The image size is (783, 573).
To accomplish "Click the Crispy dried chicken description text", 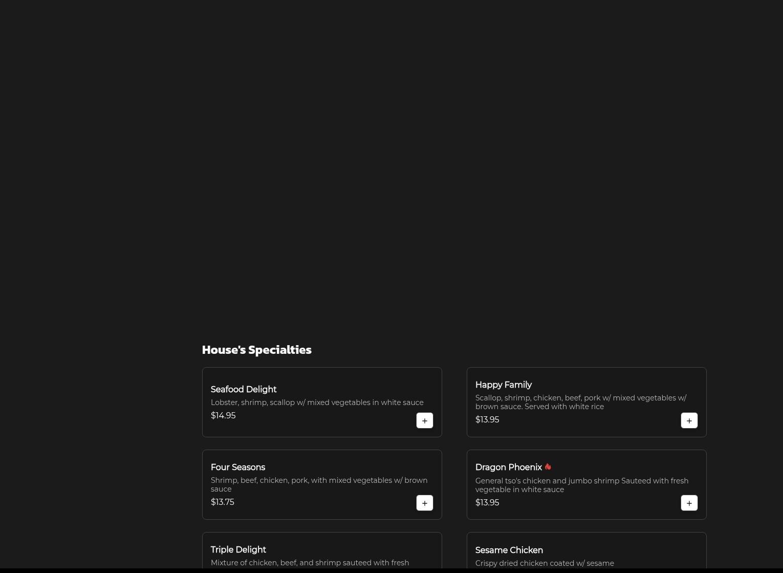I will [544, 563].
